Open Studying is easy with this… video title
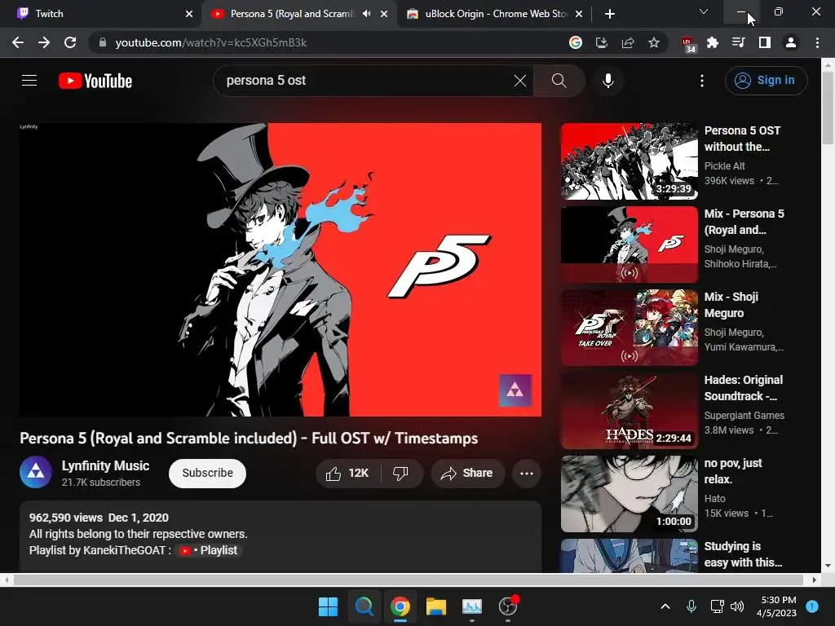The width and height of the screenshot is (835, 626). (x=743, y=554)
